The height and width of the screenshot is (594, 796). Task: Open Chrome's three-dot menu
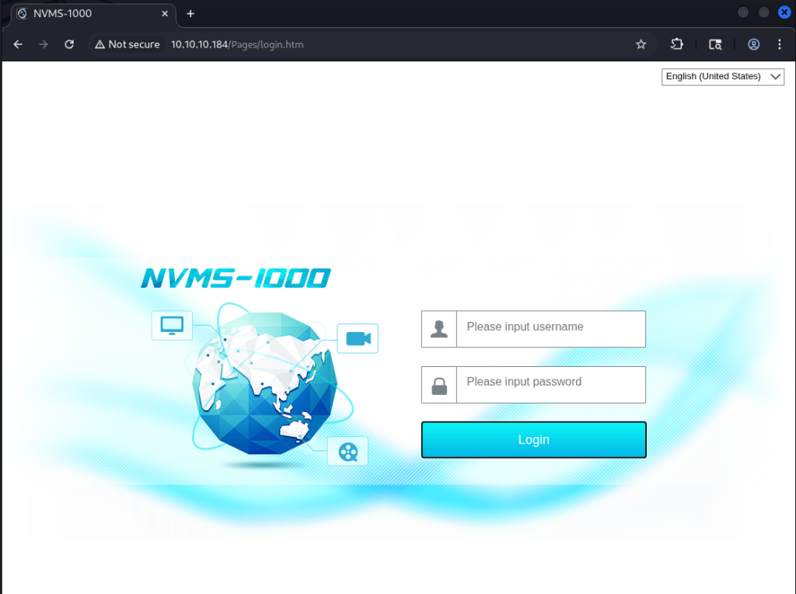click(779, 44)
